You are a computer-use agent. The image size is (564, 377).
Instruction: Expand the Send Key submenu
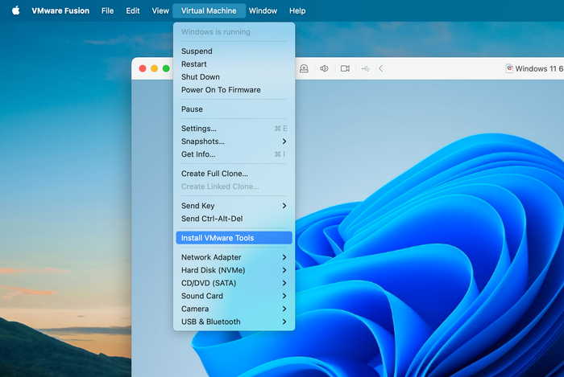(x=234, y=206)
